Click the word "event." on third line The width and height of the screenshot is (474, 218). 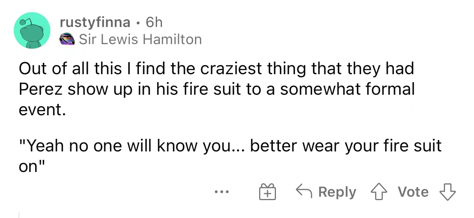[x=40, y=110]
